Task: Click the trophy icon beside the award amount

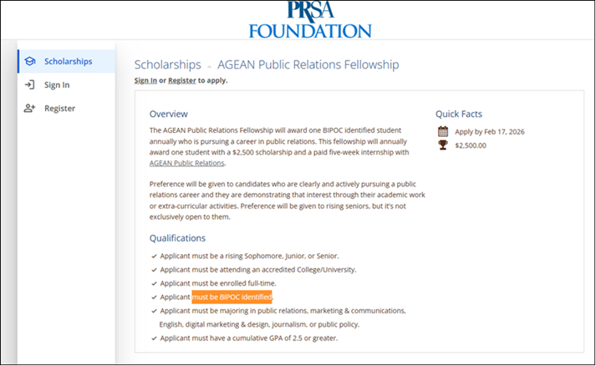Action: point(443,145)
